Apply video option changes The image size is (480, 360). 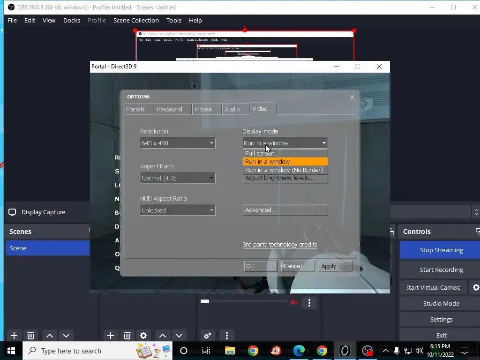coord(335,266)
